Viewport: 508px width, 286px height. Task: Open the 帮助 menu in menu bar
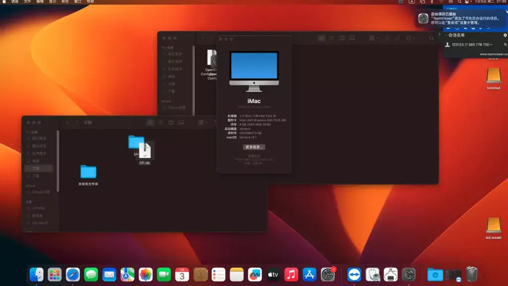tap(90, 1)
